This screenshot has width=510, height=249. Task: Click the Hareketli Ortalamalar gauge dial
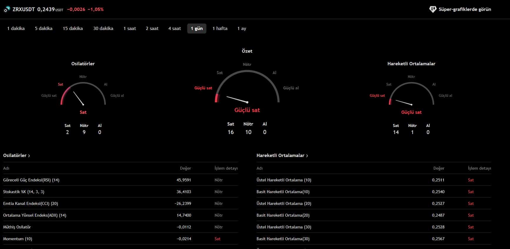[412, 94]
